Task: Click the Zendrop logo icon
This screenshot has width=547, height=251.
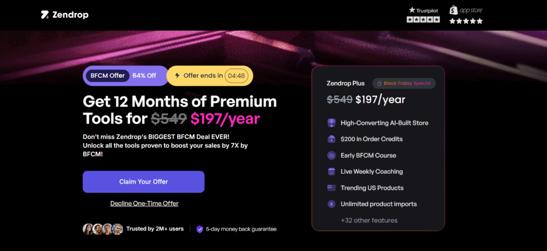Action: pos(45,15)
